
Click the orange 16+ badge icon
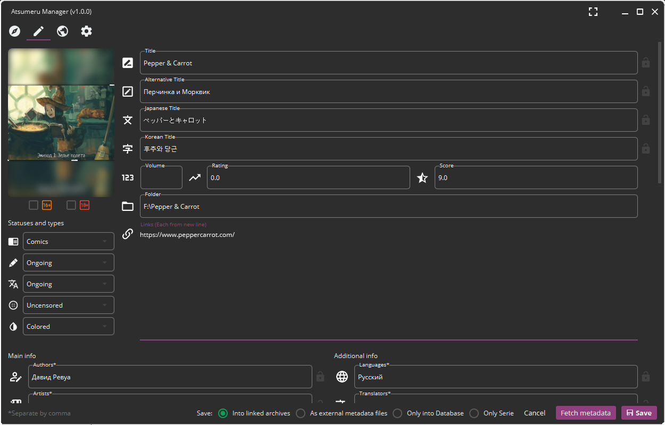(x=47, y=205)
